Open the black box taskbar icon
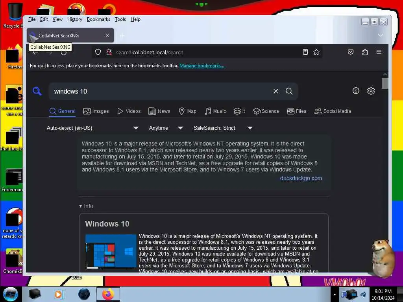403x302 pixels. (x=35, y=294)
